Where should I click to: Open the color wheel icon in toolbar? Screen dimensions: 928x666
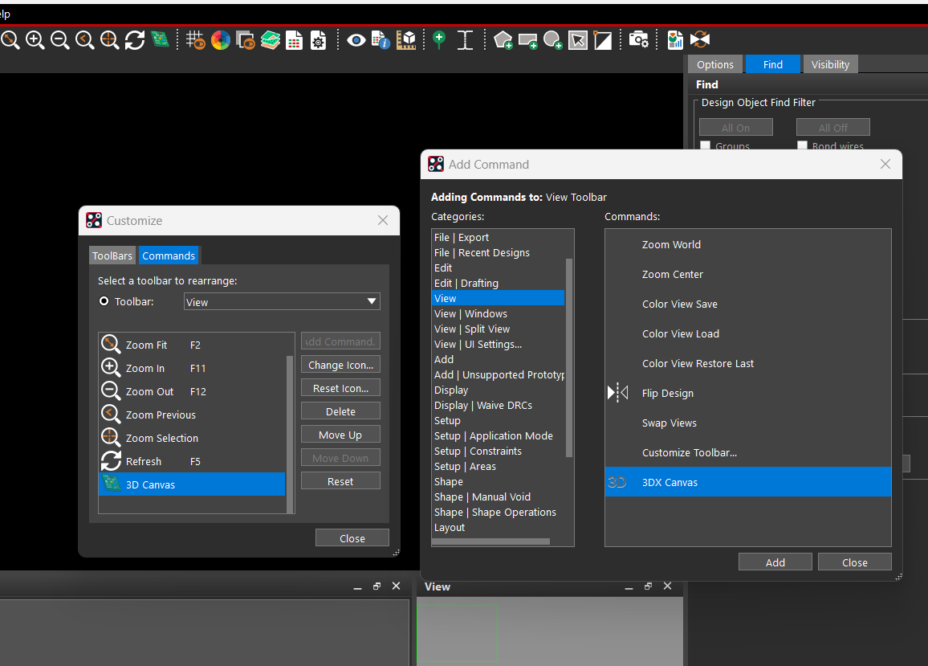coord(221,39)
